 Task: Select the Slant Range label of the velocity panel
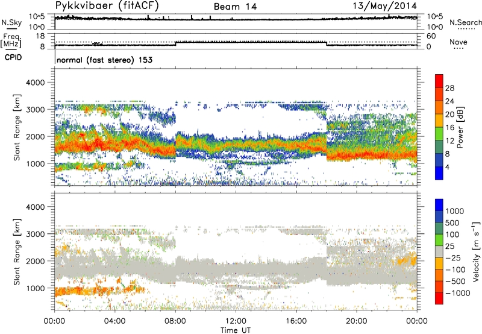17,251
